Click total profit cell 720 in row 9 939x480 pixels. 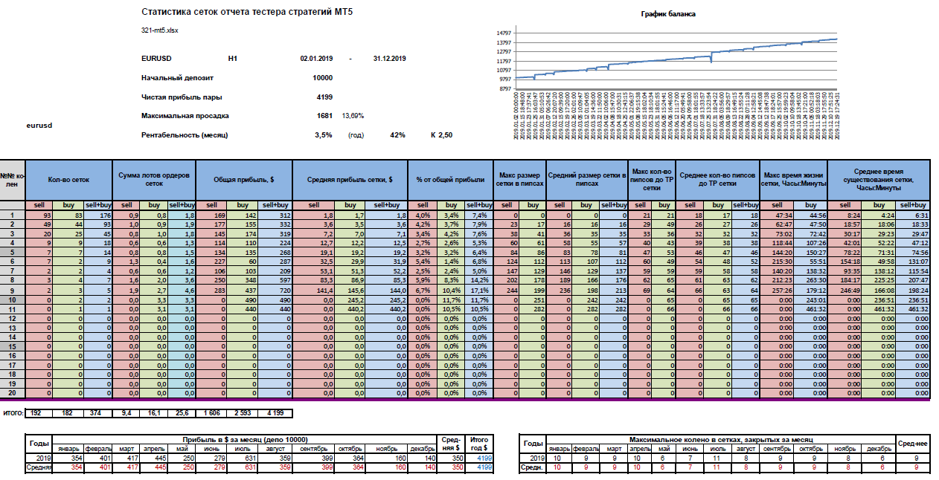click(274, 289)
